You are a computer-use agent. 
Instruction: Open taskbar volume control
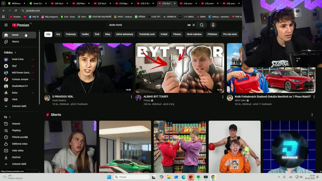pyautogui.click(x=301, y=177)
